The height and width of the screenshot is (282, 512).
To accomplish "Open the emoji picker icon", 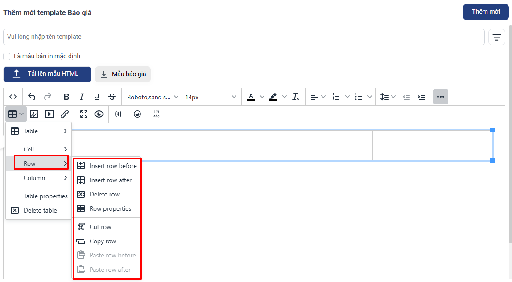I will point(137,114).
